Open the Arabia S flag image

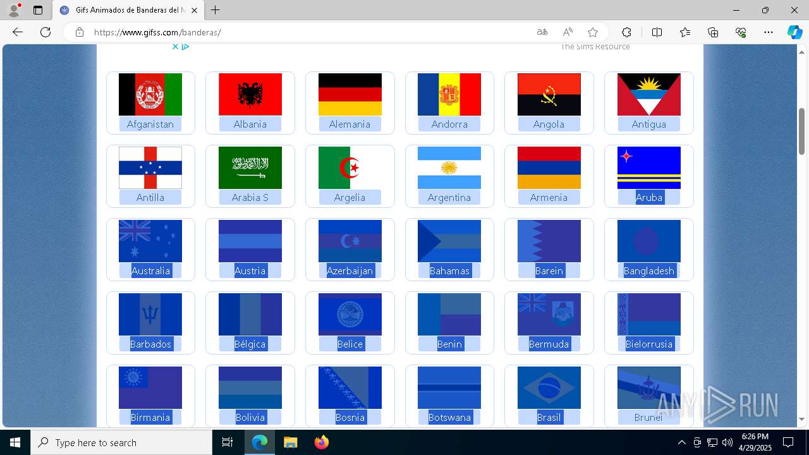[x=250, y=167]
